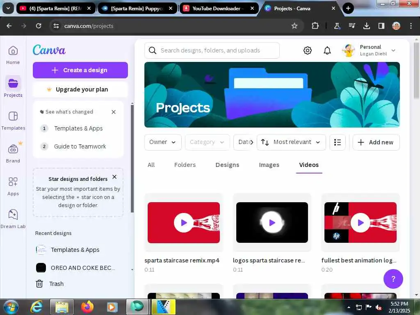
Task: Open Chrome side panel icon
Action: [381, 26]
